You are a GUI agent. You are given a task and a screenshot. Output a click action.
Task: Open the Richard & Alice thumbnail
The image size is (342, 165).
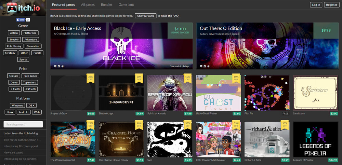tap(267, 139)
